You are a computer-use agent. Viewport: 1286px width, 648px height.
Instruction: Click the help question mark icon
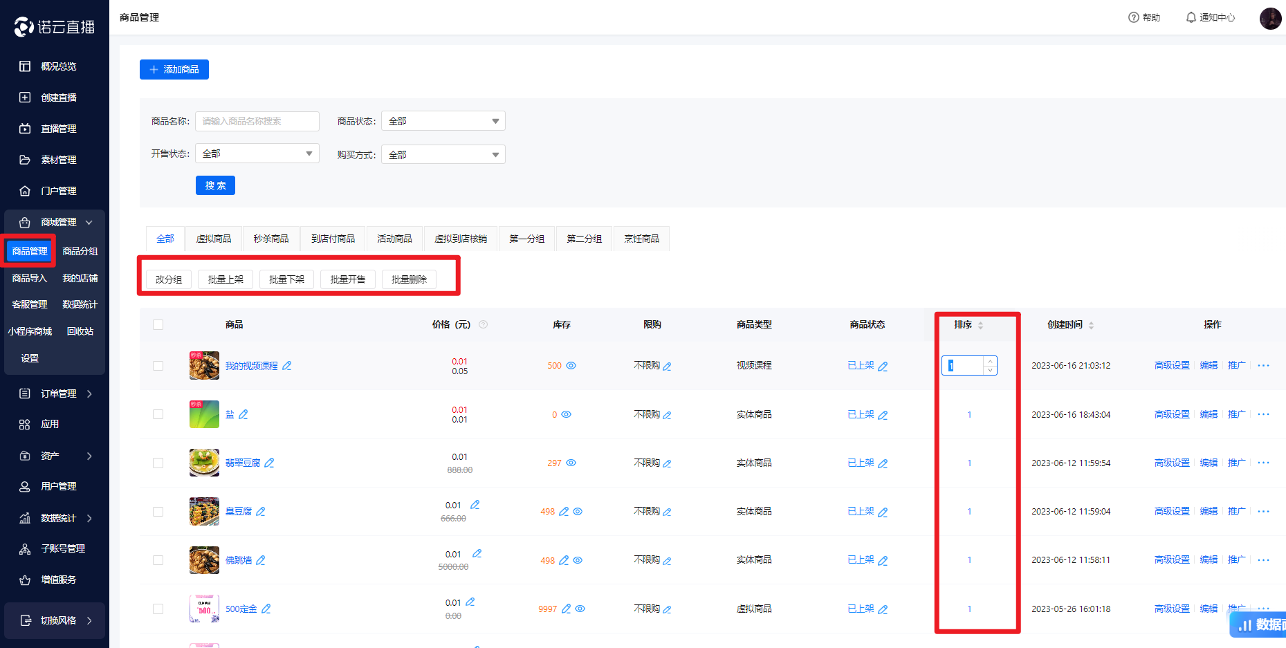click(x=1133, y=17)
